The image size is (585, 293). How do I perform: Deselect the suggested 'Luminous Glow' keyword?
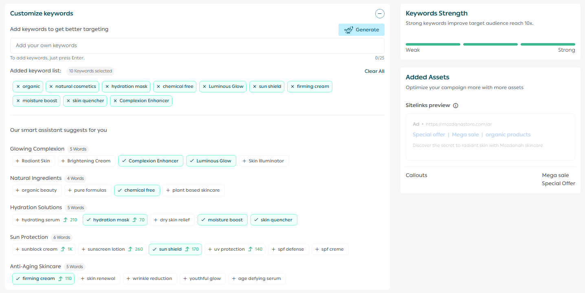pyautogui.click(x=211, y=161)
